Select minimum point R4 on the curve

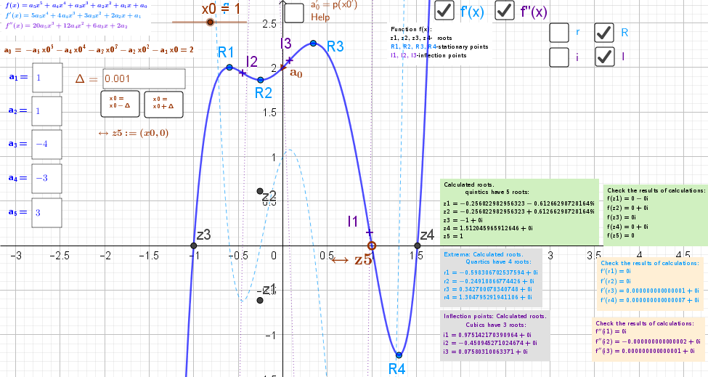point(399,355)
